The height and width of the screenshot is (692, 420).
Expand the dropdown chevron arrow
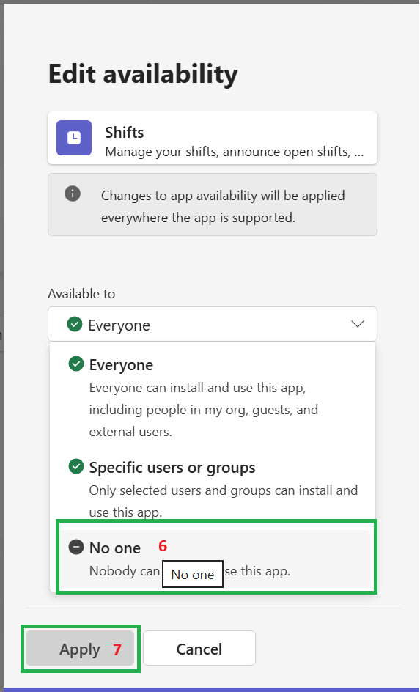[358, 324]
